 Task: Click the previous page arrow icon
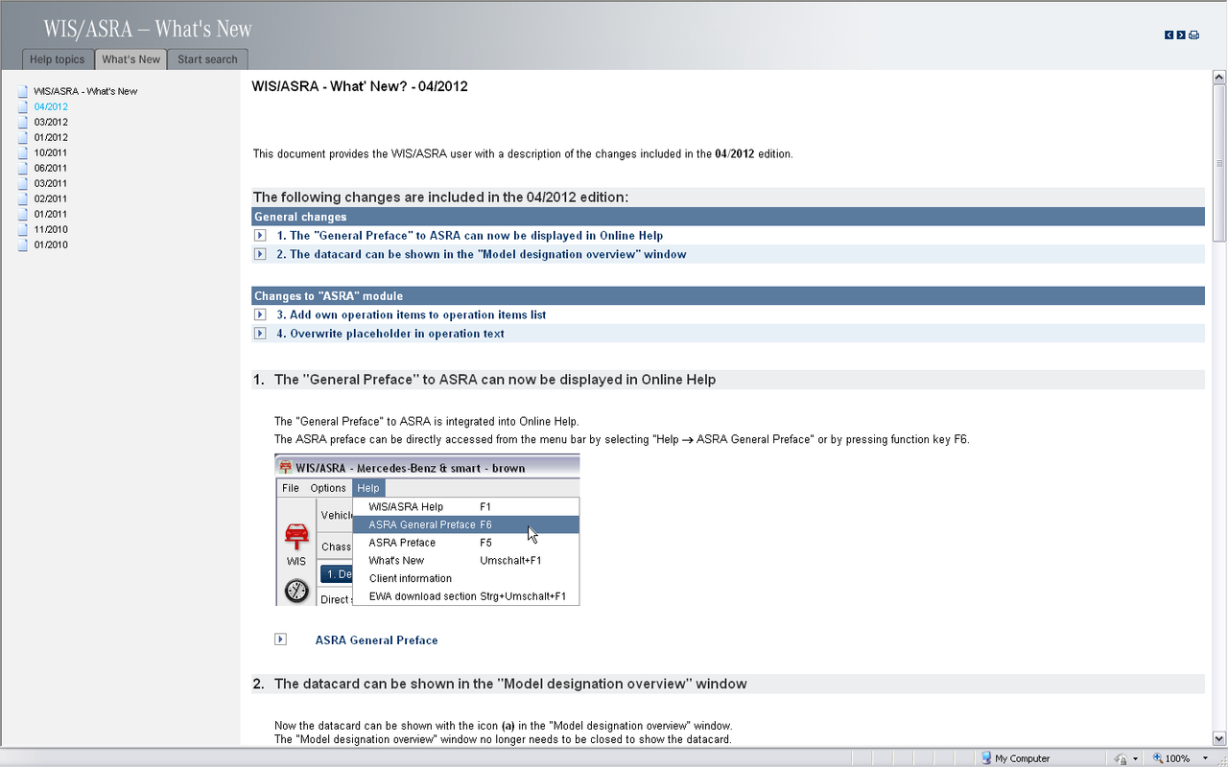point(1169,35)
